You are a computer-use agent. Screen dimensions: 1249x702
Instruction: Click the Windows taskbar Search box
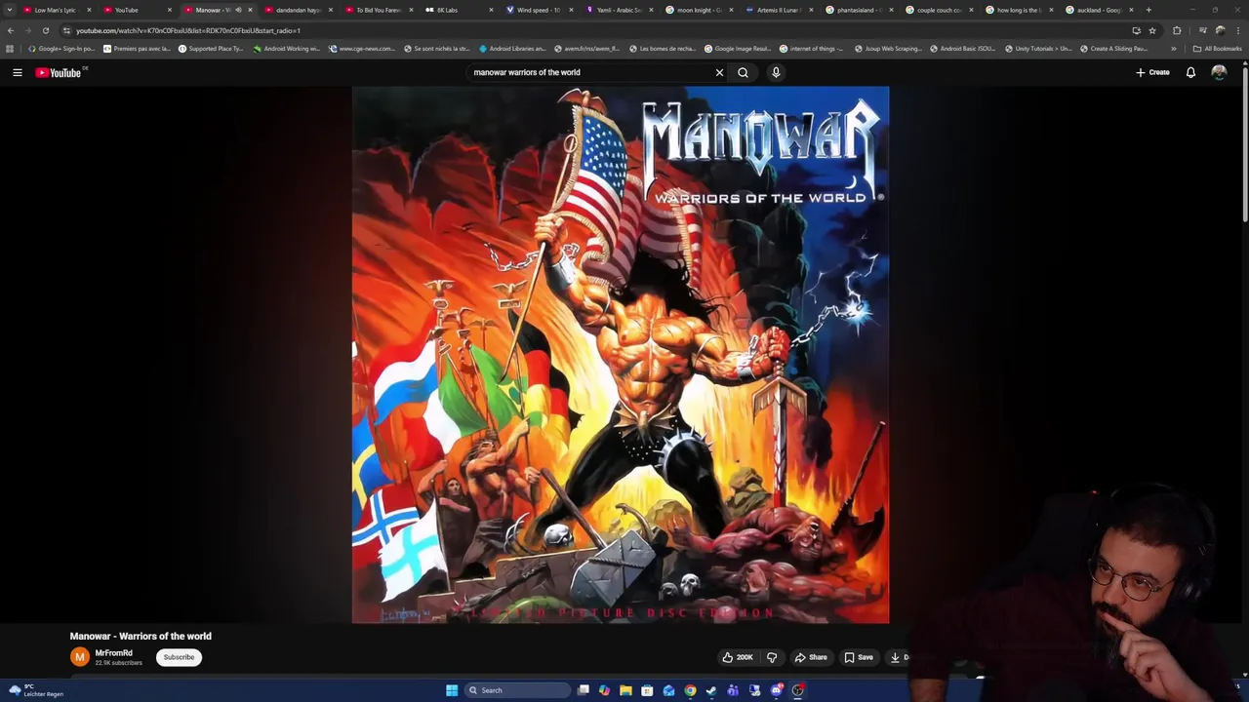517,690
